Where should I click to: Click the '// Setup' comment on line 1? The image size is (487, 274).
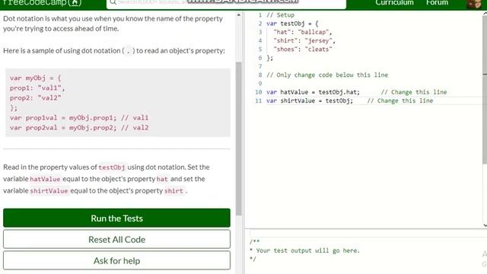pos(280,15)
